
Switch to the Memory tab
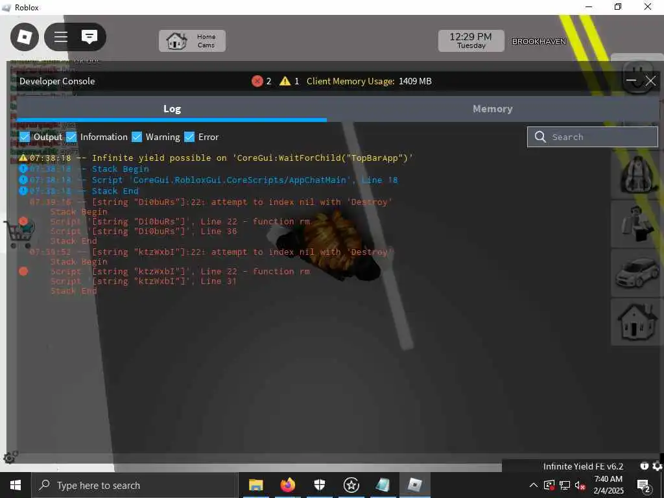tap(493, 109)
